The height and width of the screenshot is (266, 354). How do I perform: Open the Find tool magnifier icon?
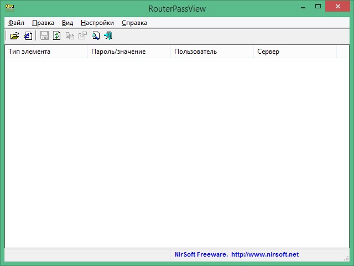pos(96,35)
